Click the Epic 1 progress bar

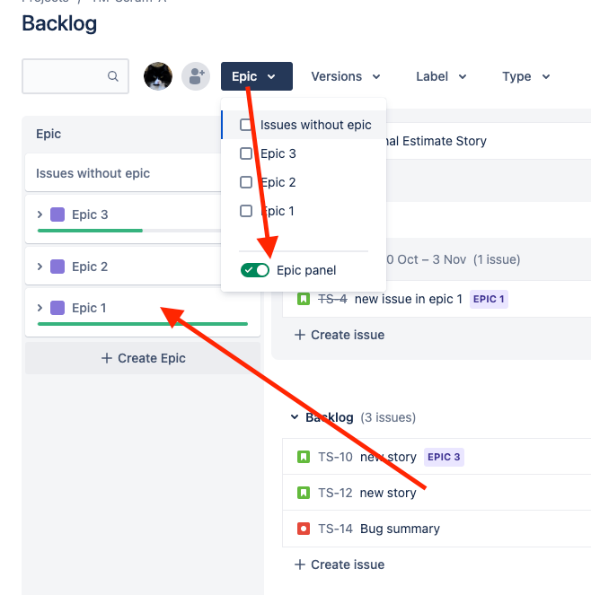pyautogui.click(x=143, y=324)
